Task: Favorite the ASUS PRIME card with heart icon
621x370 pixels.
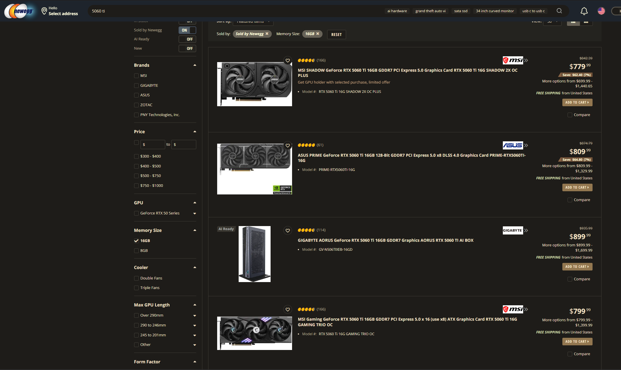Action: [x=288, y=145]
